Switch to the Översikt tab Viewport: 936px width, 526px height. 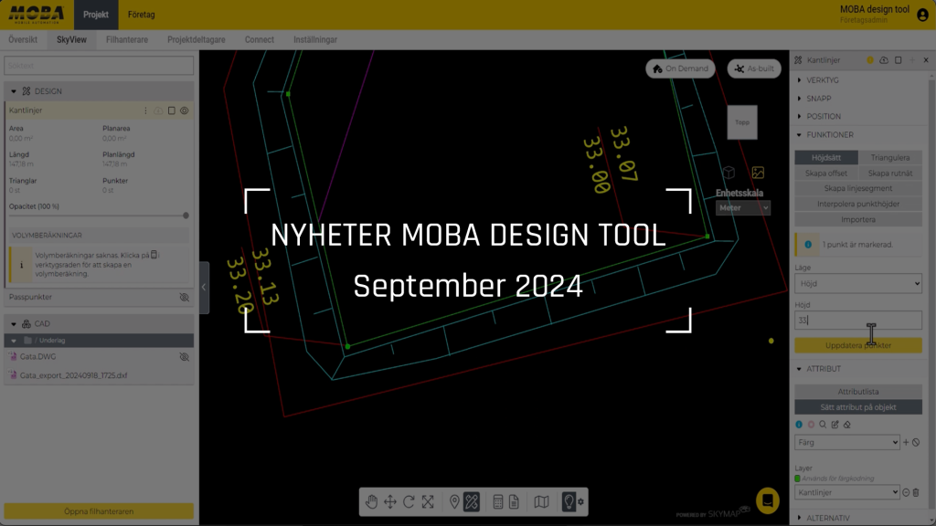[x=23, y=40]
